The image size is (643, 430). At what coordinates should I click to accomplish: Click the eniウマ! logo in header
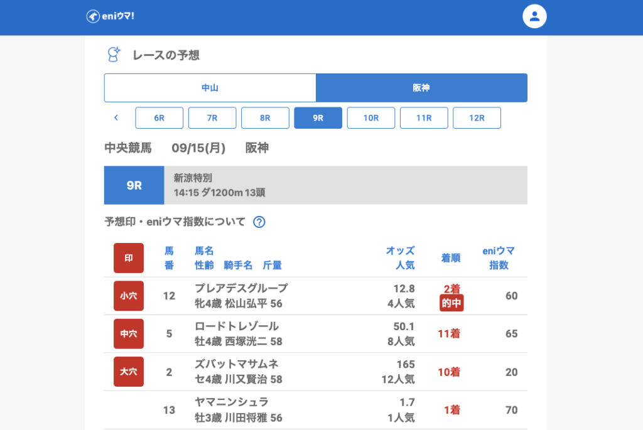(x=111, y=16)
